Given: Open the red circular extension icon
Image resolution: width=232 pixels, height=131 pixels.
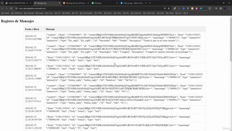Looking at the screenshot, I should [196, 8].
